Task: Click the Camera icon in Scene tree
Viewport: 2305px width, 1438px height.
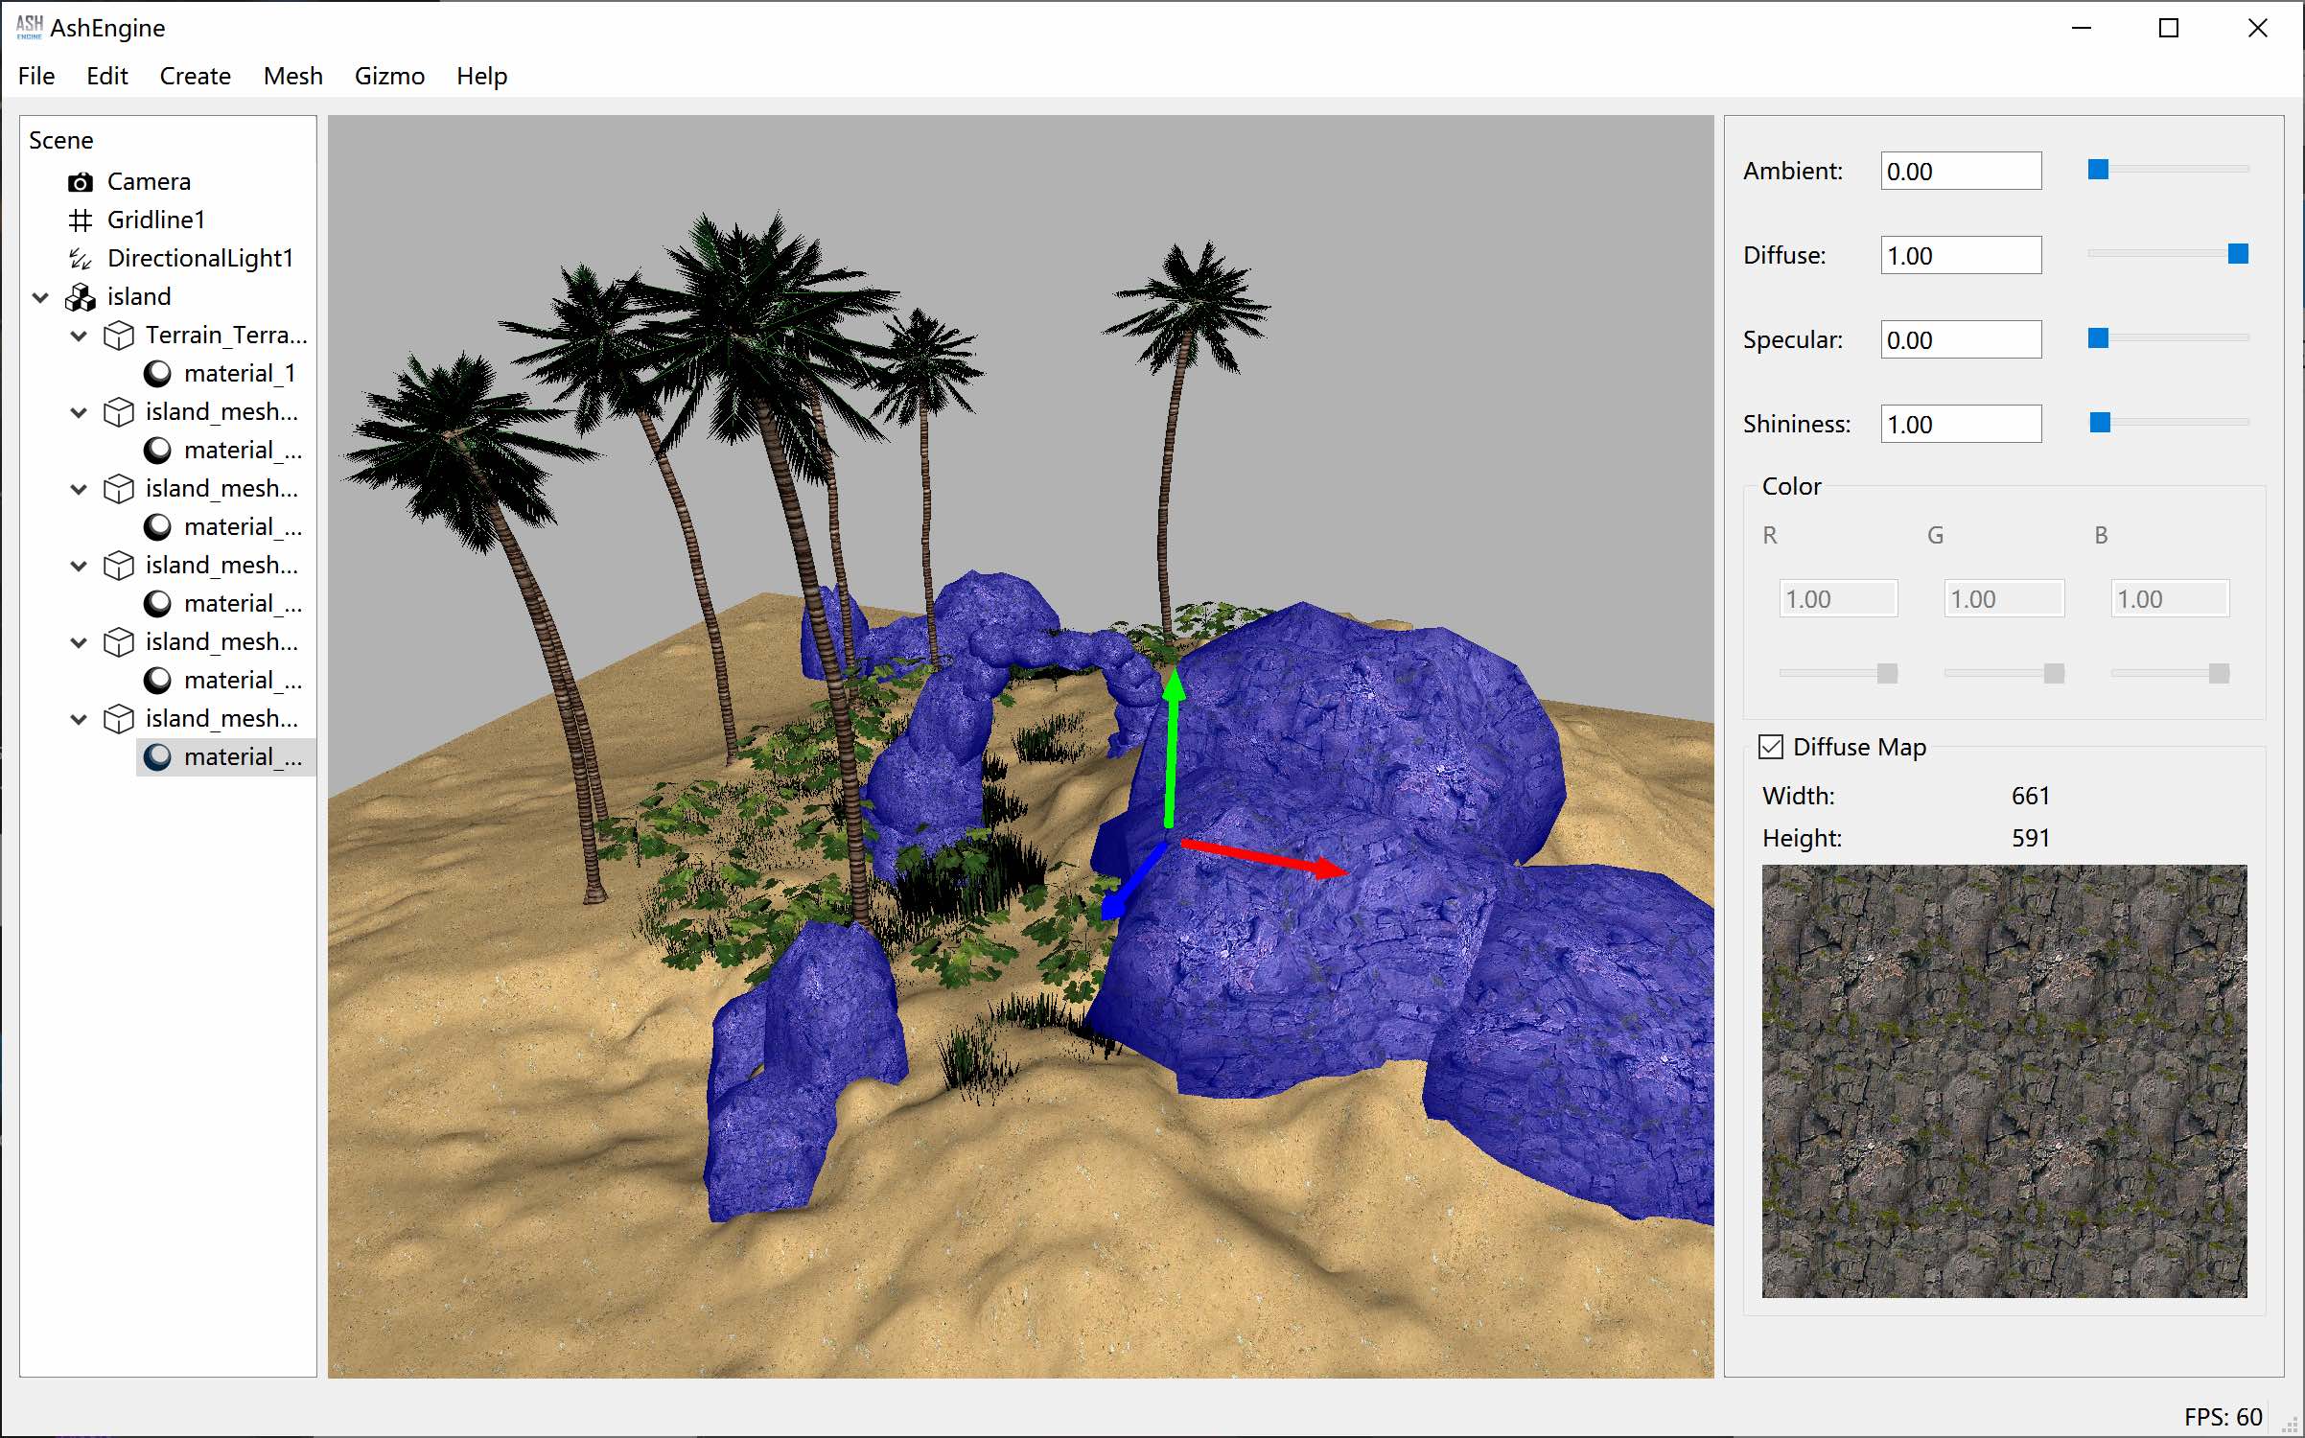Action: pyautogui.click(x=81, y=182)
